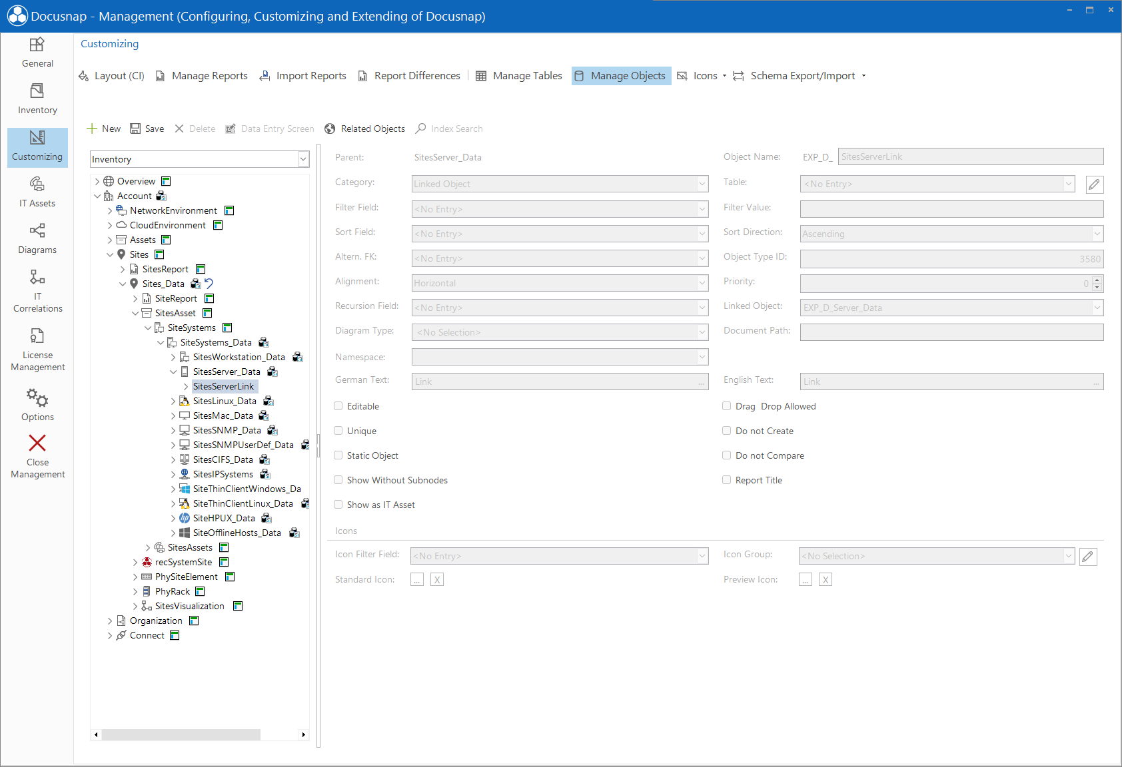The height and width of the screenshot is (767, 1122).
Task: Open Options in the sidebar
Action: point(37,405)
